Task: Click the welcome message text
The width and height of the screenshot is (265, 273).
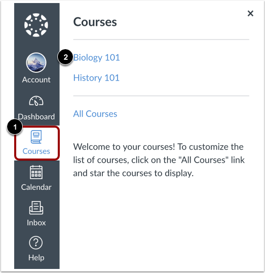Action: 159,160
